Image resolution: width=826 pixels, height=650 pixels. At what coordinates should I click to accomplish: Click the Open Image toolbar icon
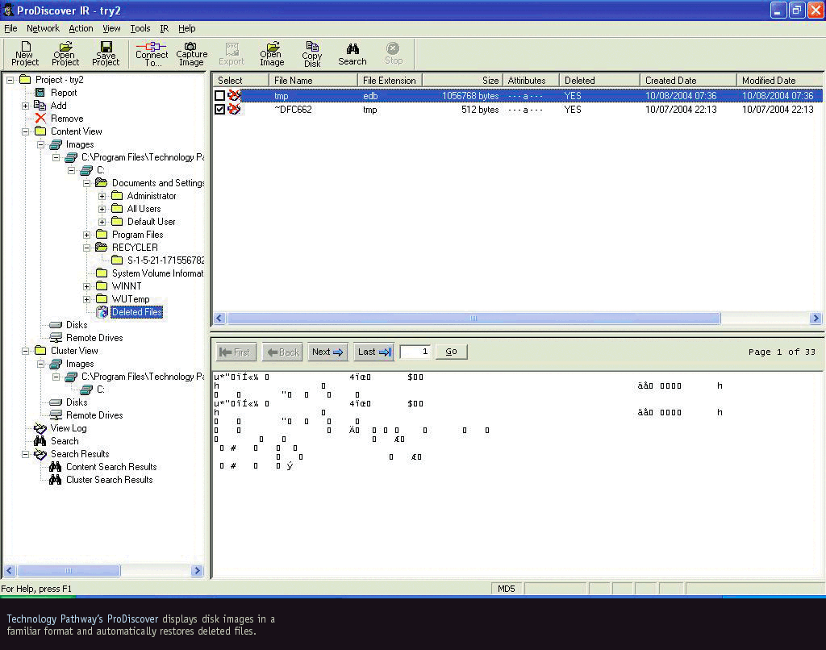pyautogui.click(x=272, y=54)
